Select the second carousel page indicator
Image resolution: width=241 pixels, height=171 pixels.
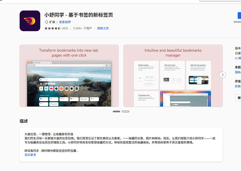click(125, 111)
